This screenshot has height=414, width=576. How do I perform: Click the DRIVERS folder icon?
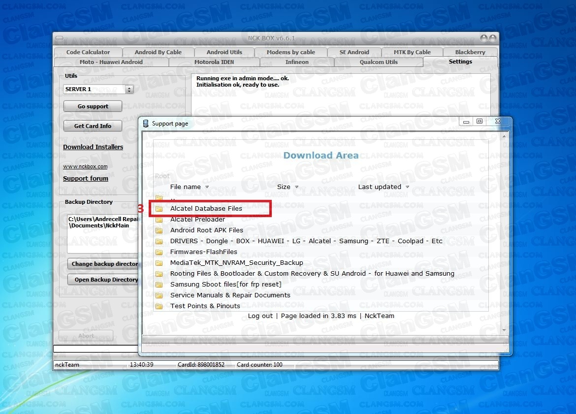[159, 241]
